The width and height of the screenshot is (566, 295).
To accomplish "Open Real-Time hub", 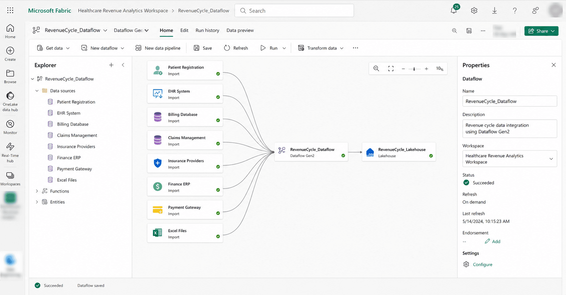I will pyautogui.click(x=10, y=153).
